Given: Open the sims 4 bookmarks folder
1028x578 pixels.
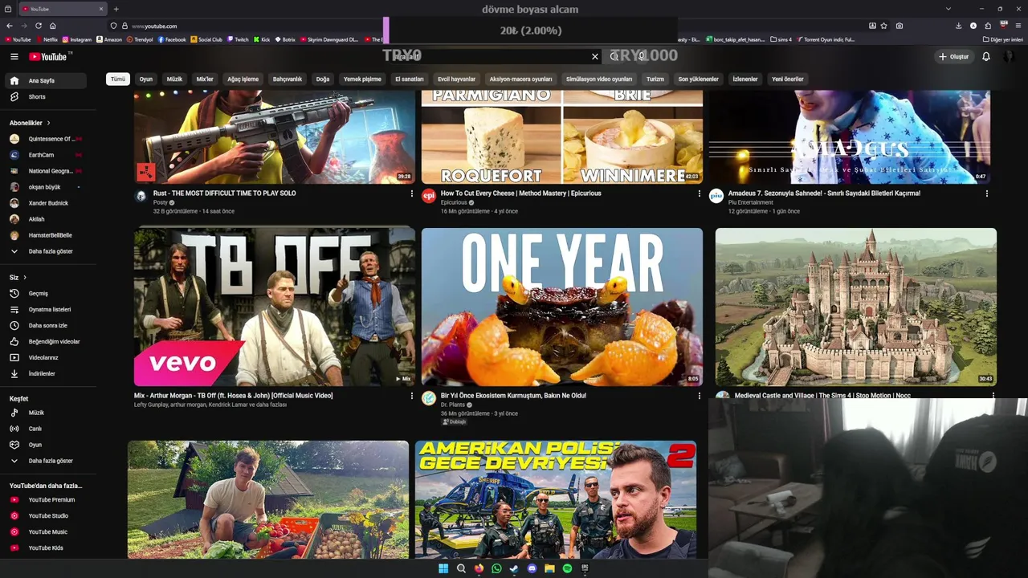Looking at the screenshot, I should pyautogui.click(x=781, y=39).
